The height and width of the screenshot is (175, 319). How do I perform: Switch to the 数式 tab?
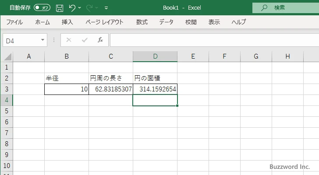point(142,22)
